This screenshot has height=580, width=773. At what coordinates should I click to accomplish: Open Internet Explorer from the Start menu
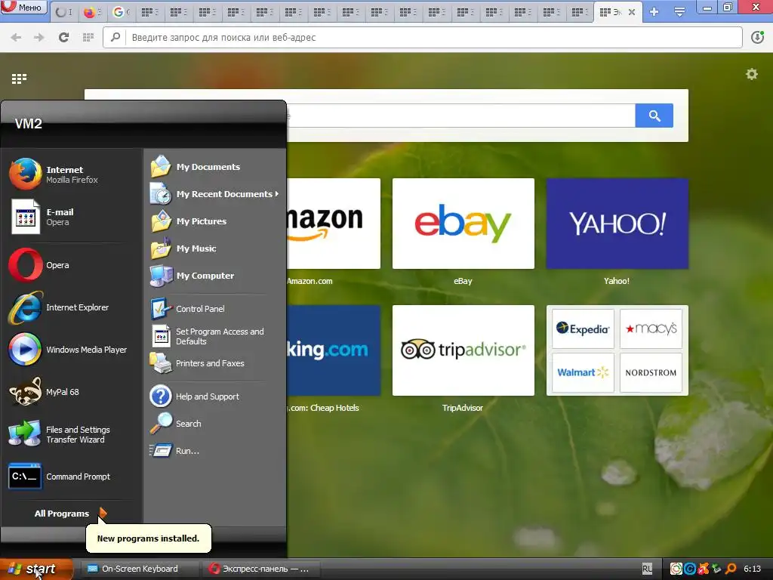(x=71, y=307)
